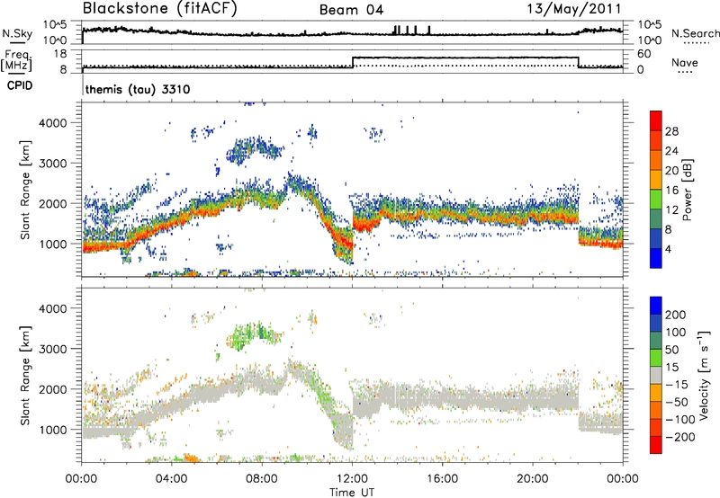Pick the red bottom segment of Velocity colorbar
This screenshot has width=720, height=498.
coord(656,445)
